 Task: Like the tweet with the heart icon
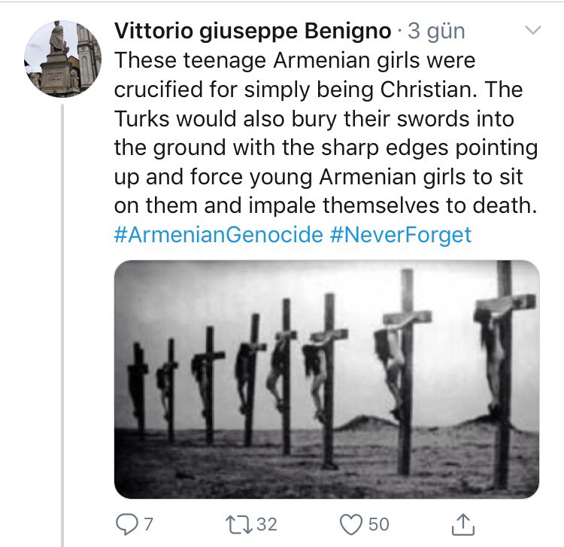click(x=351, y=524)
